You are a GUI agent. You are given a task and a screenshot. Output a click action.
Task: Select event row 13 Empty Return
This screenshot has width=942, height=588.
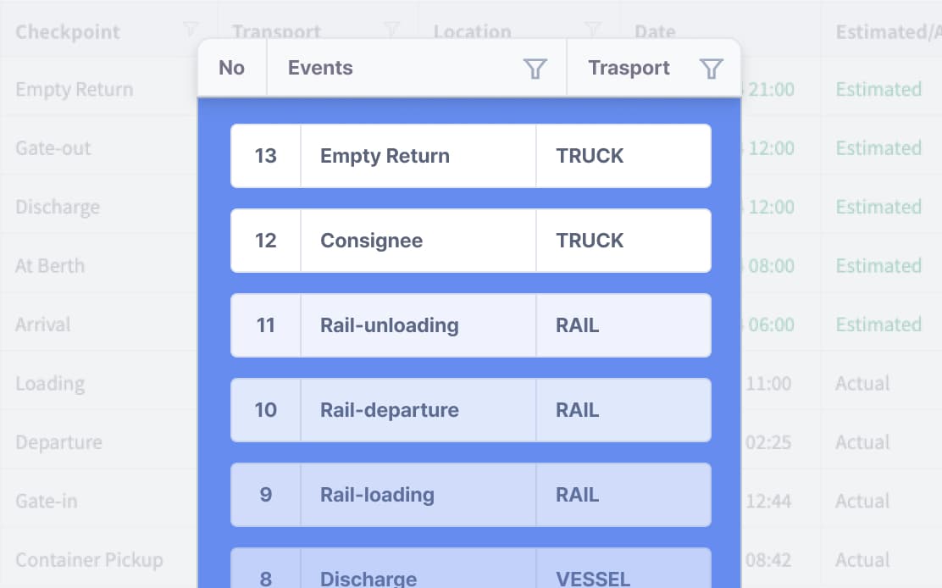point(470,156)
